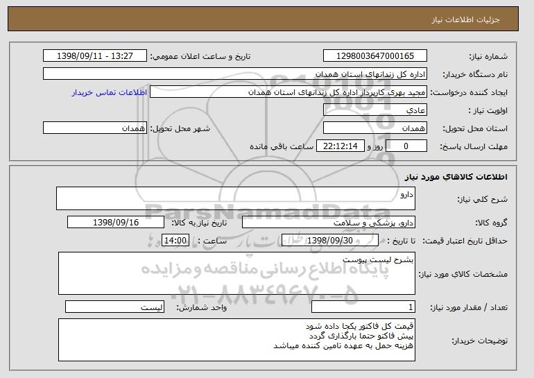This screenshot has height=378, width=534.
Task: Click the general description box containing دارو
Action: coord(236,198)
